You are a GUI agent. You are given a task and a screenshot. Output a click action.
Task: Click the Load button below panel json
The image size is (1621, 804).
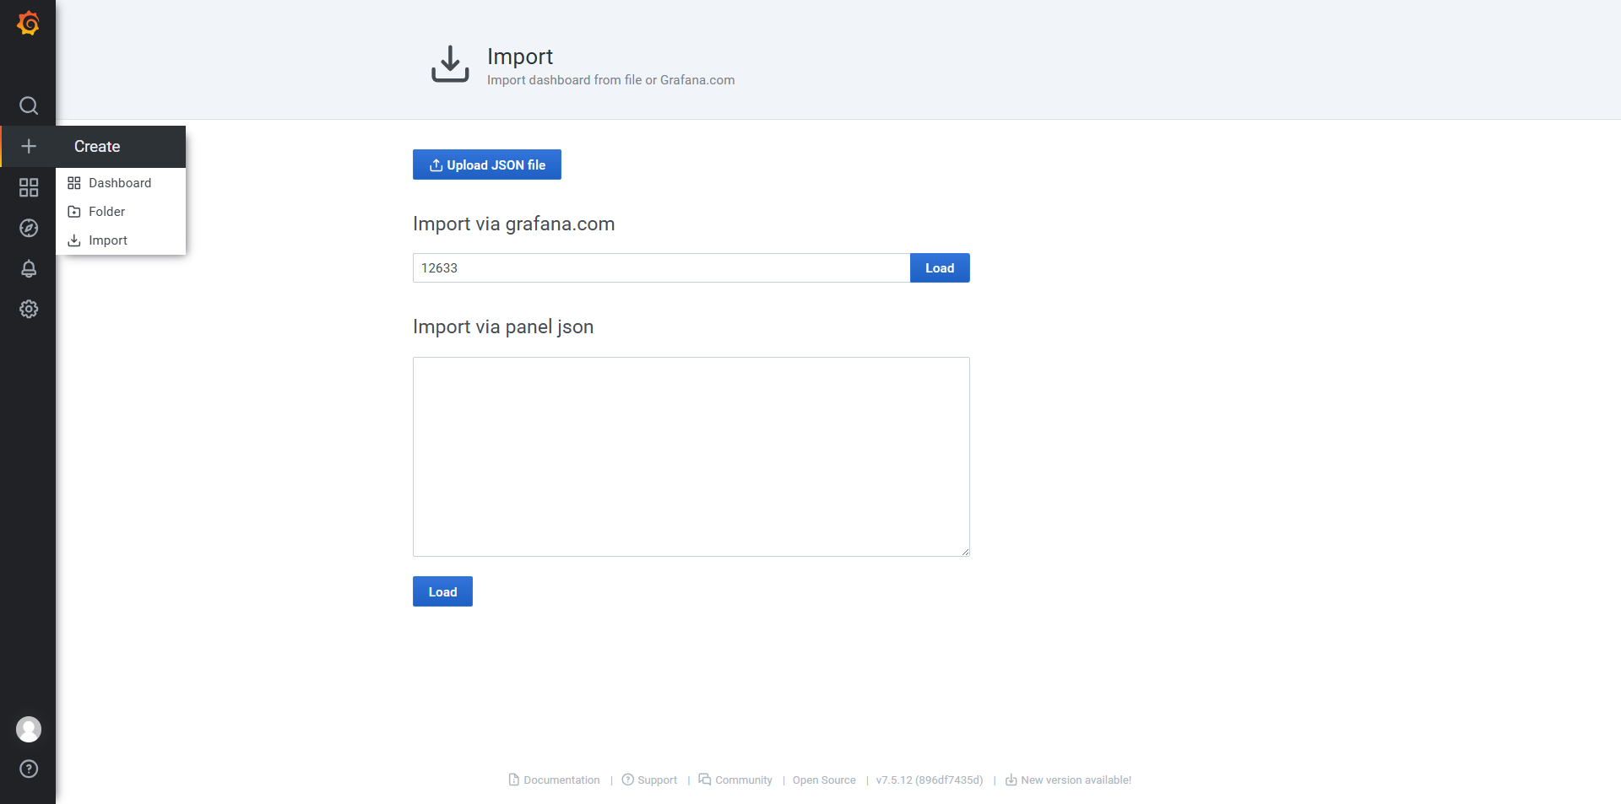(442, 591)
